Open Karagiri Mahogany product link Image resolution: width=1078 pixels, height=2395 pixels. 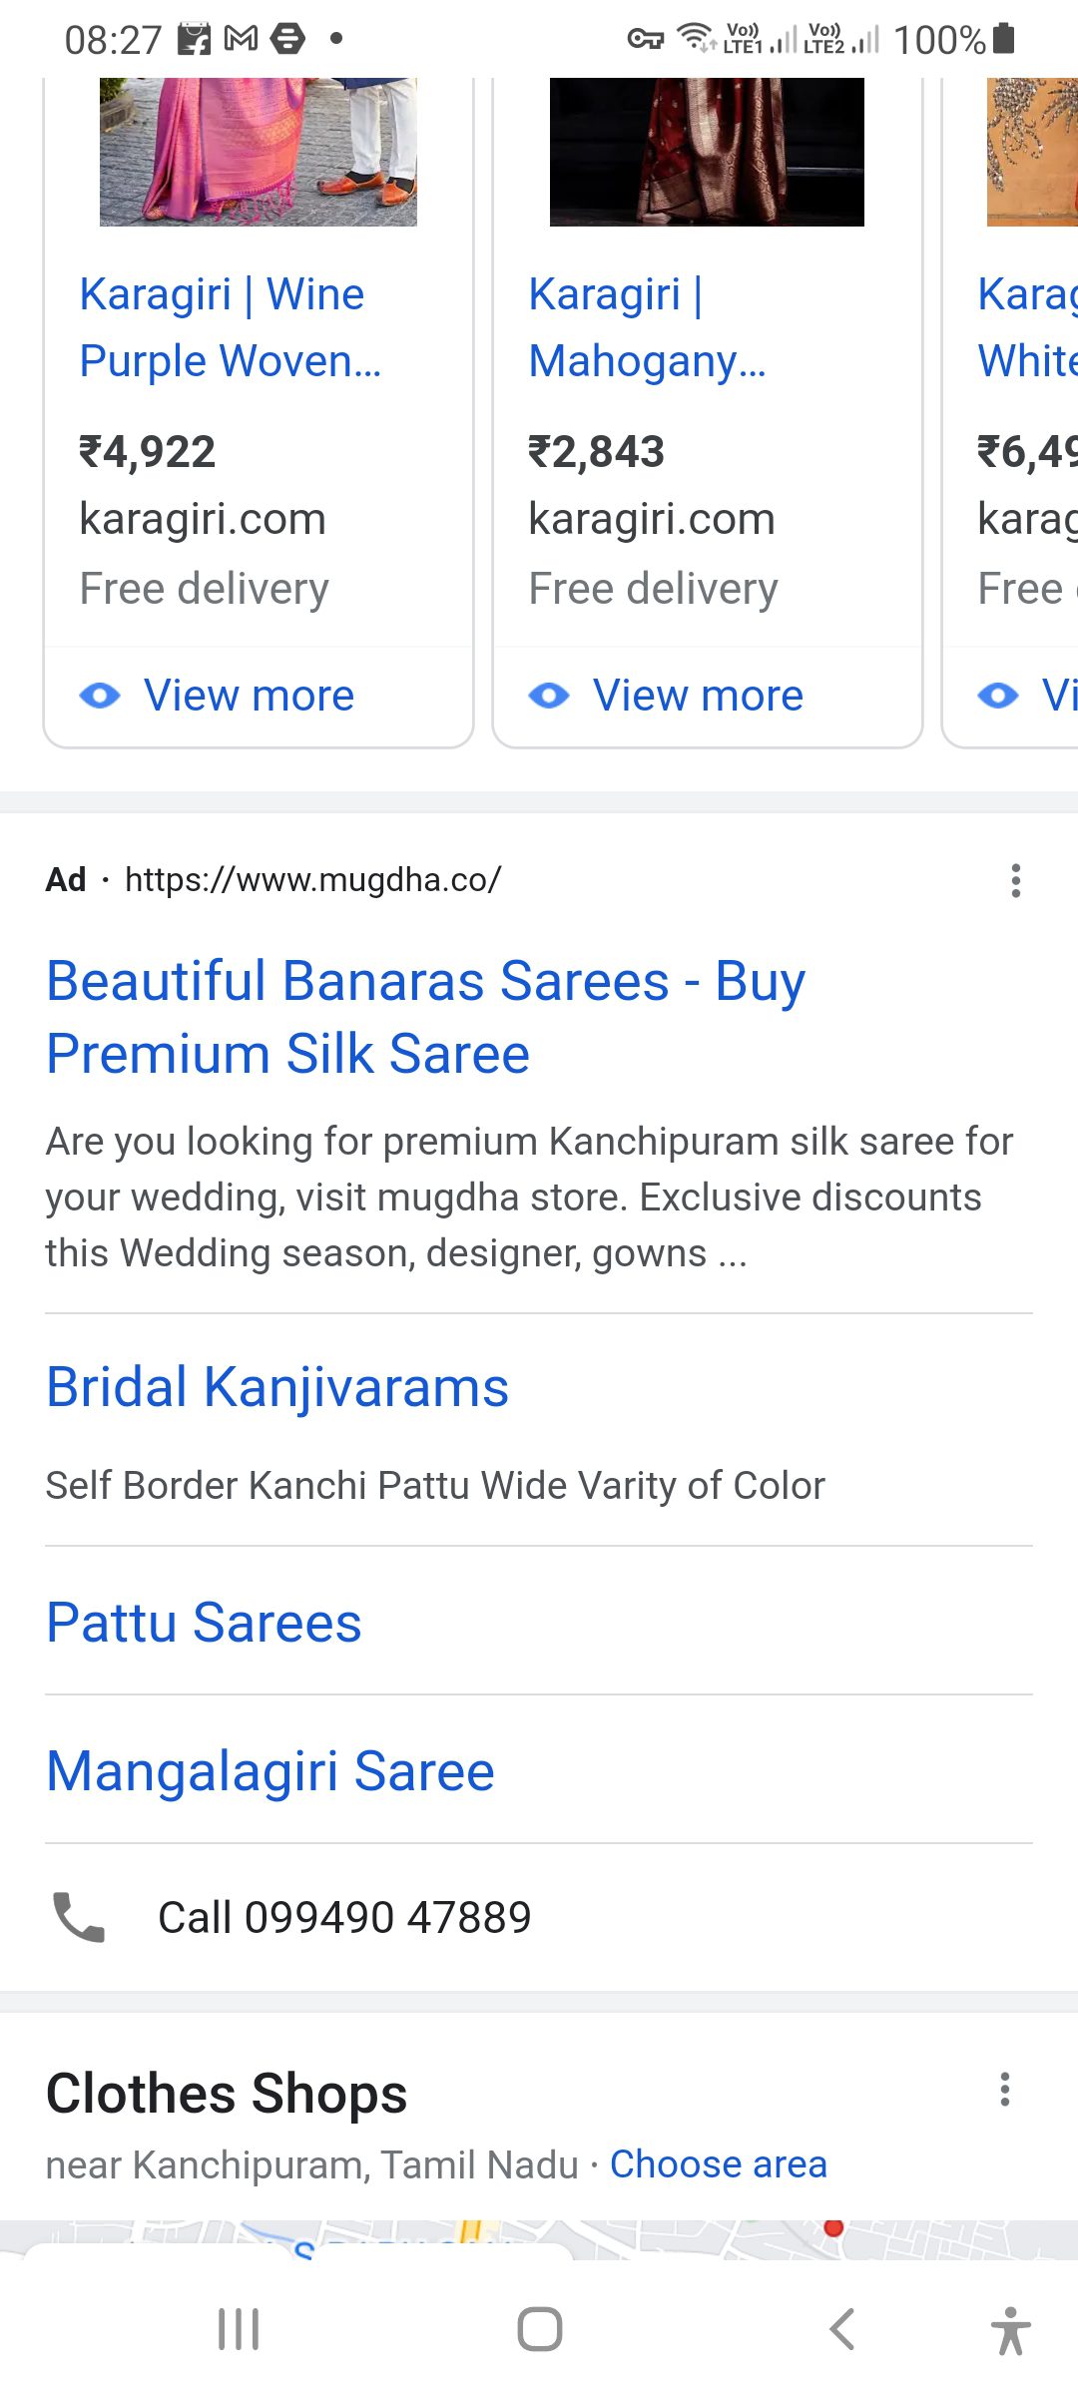647,327
